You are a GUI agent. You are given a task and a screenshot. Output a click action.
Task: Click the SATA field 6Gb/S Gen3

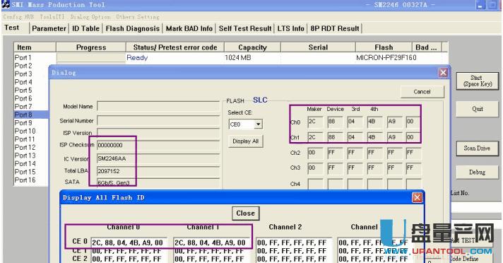(158, 182)
